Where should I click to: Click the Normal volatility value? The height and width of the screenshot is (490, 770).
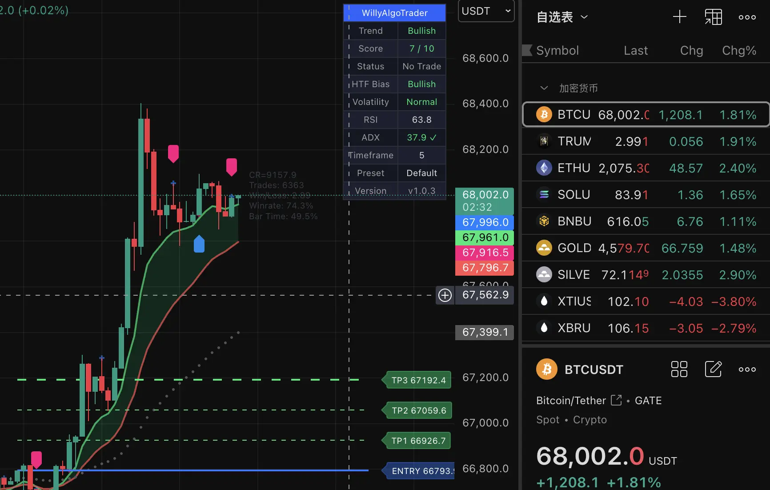tap(422, 102)
